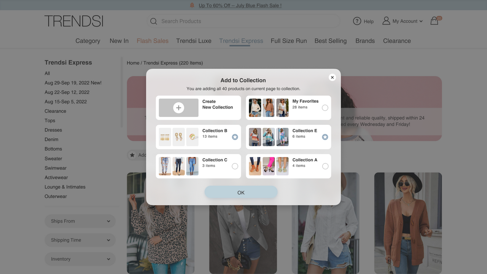Screen dimensions: 487x274
Task: Filter by Aug 15-Sep 5, 2022
Action: pyautogui.click(x=66, y=102)
